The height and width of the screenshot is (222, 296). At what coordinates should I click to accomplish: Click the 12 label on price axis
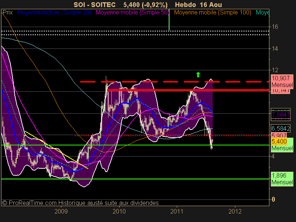pos(275,70)
